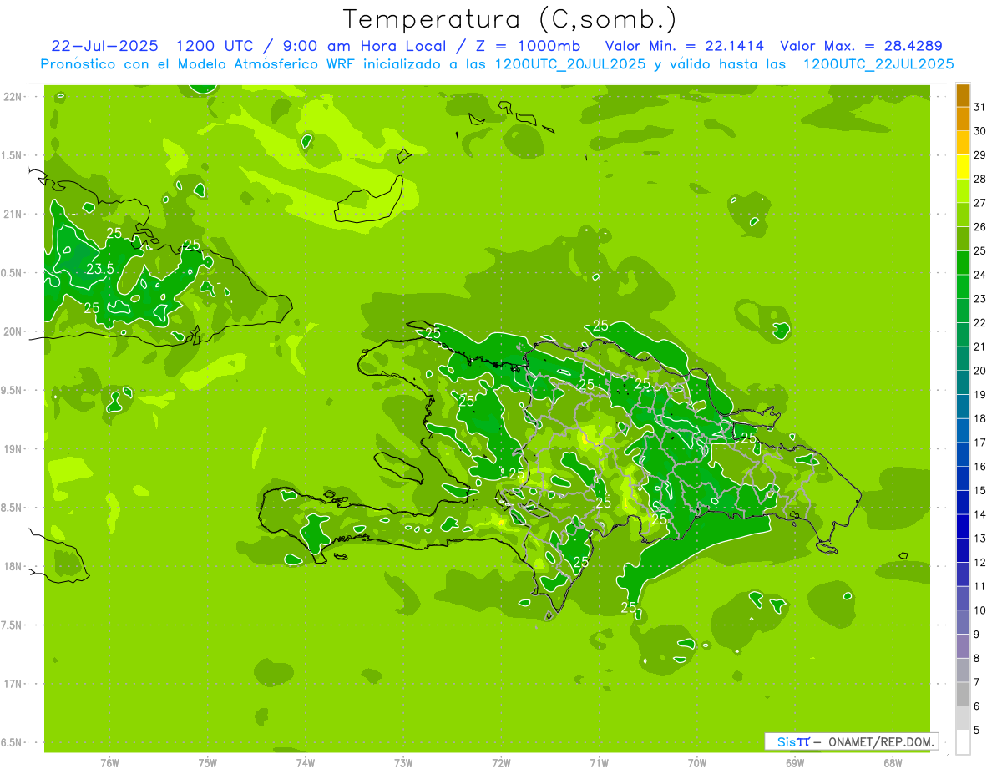Select the date text "22-Jul-2025"

point(104,46)
